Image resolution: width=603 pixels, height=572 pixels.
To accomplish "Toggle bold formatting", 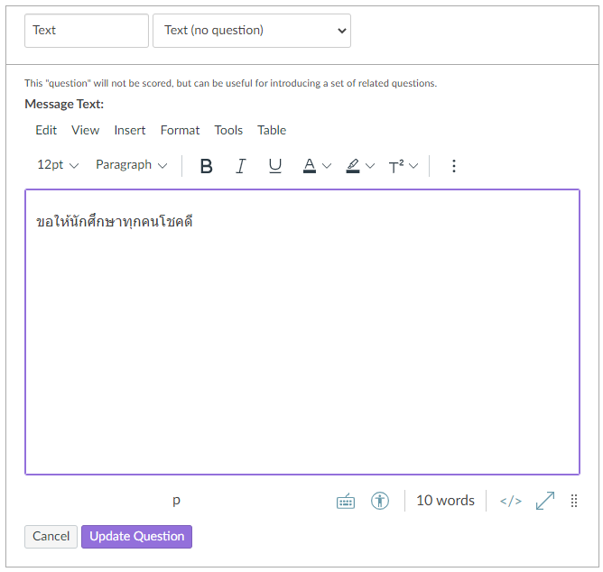I will (x=206, y=166).
